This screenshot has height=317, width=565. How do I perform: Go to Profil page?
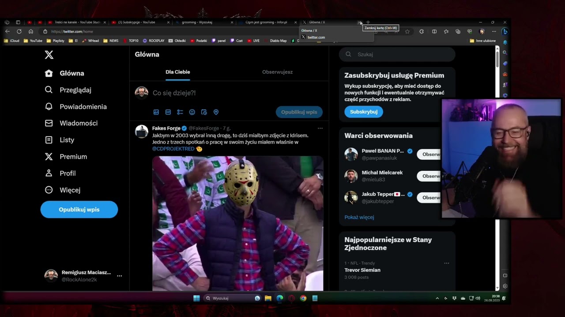60,173
